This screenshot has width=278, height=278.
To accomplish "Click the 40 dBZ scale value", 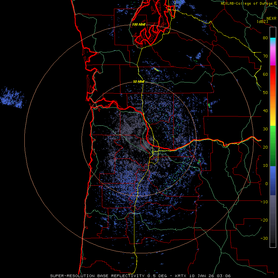I will point(265,111).
